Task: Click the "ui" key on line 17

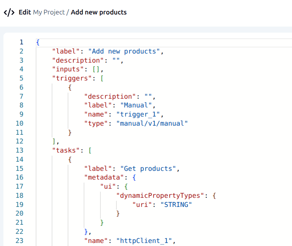Action: point(108,186)
